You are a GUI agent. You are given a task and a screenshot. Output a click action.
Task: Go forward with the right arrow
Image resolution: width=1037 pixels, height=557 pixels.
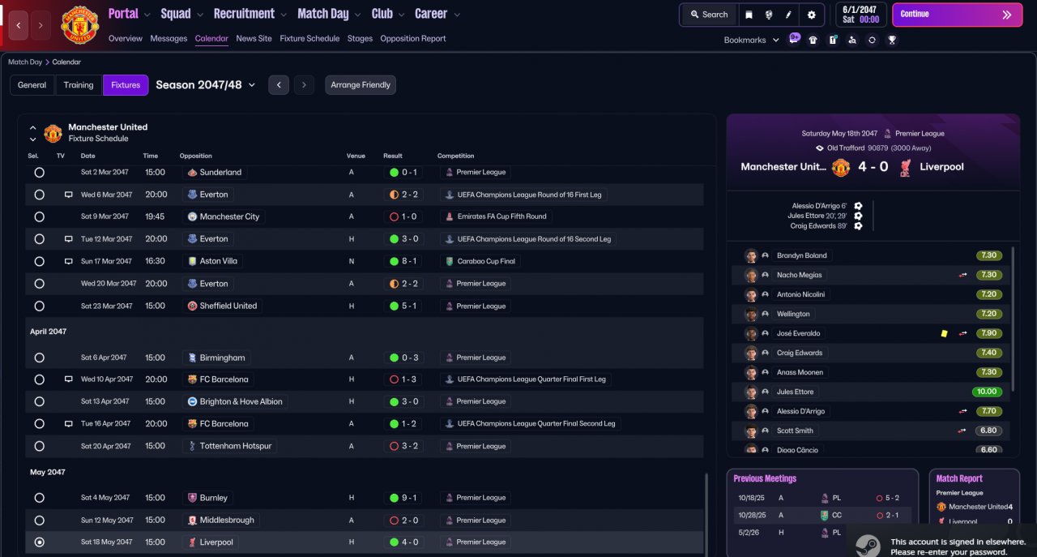pyautogui.click(x=41, y=25)
